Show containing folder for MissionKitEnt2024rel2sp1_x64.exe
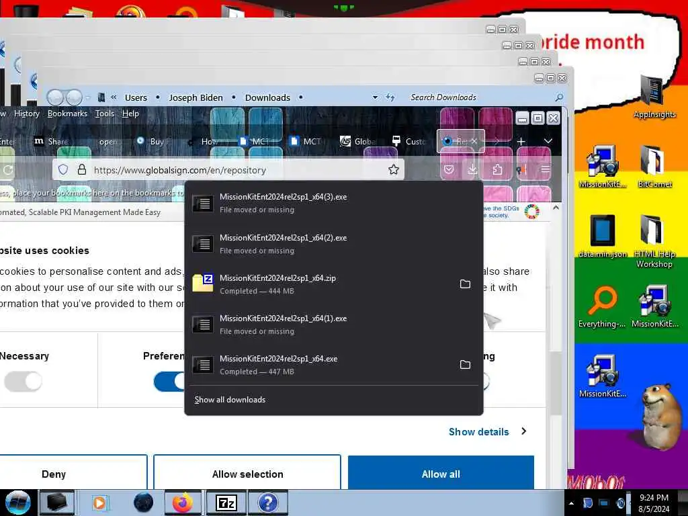Image resolution: width=688 pixels, height=516 pixels. pyautogui.click(x=465, y=365)
